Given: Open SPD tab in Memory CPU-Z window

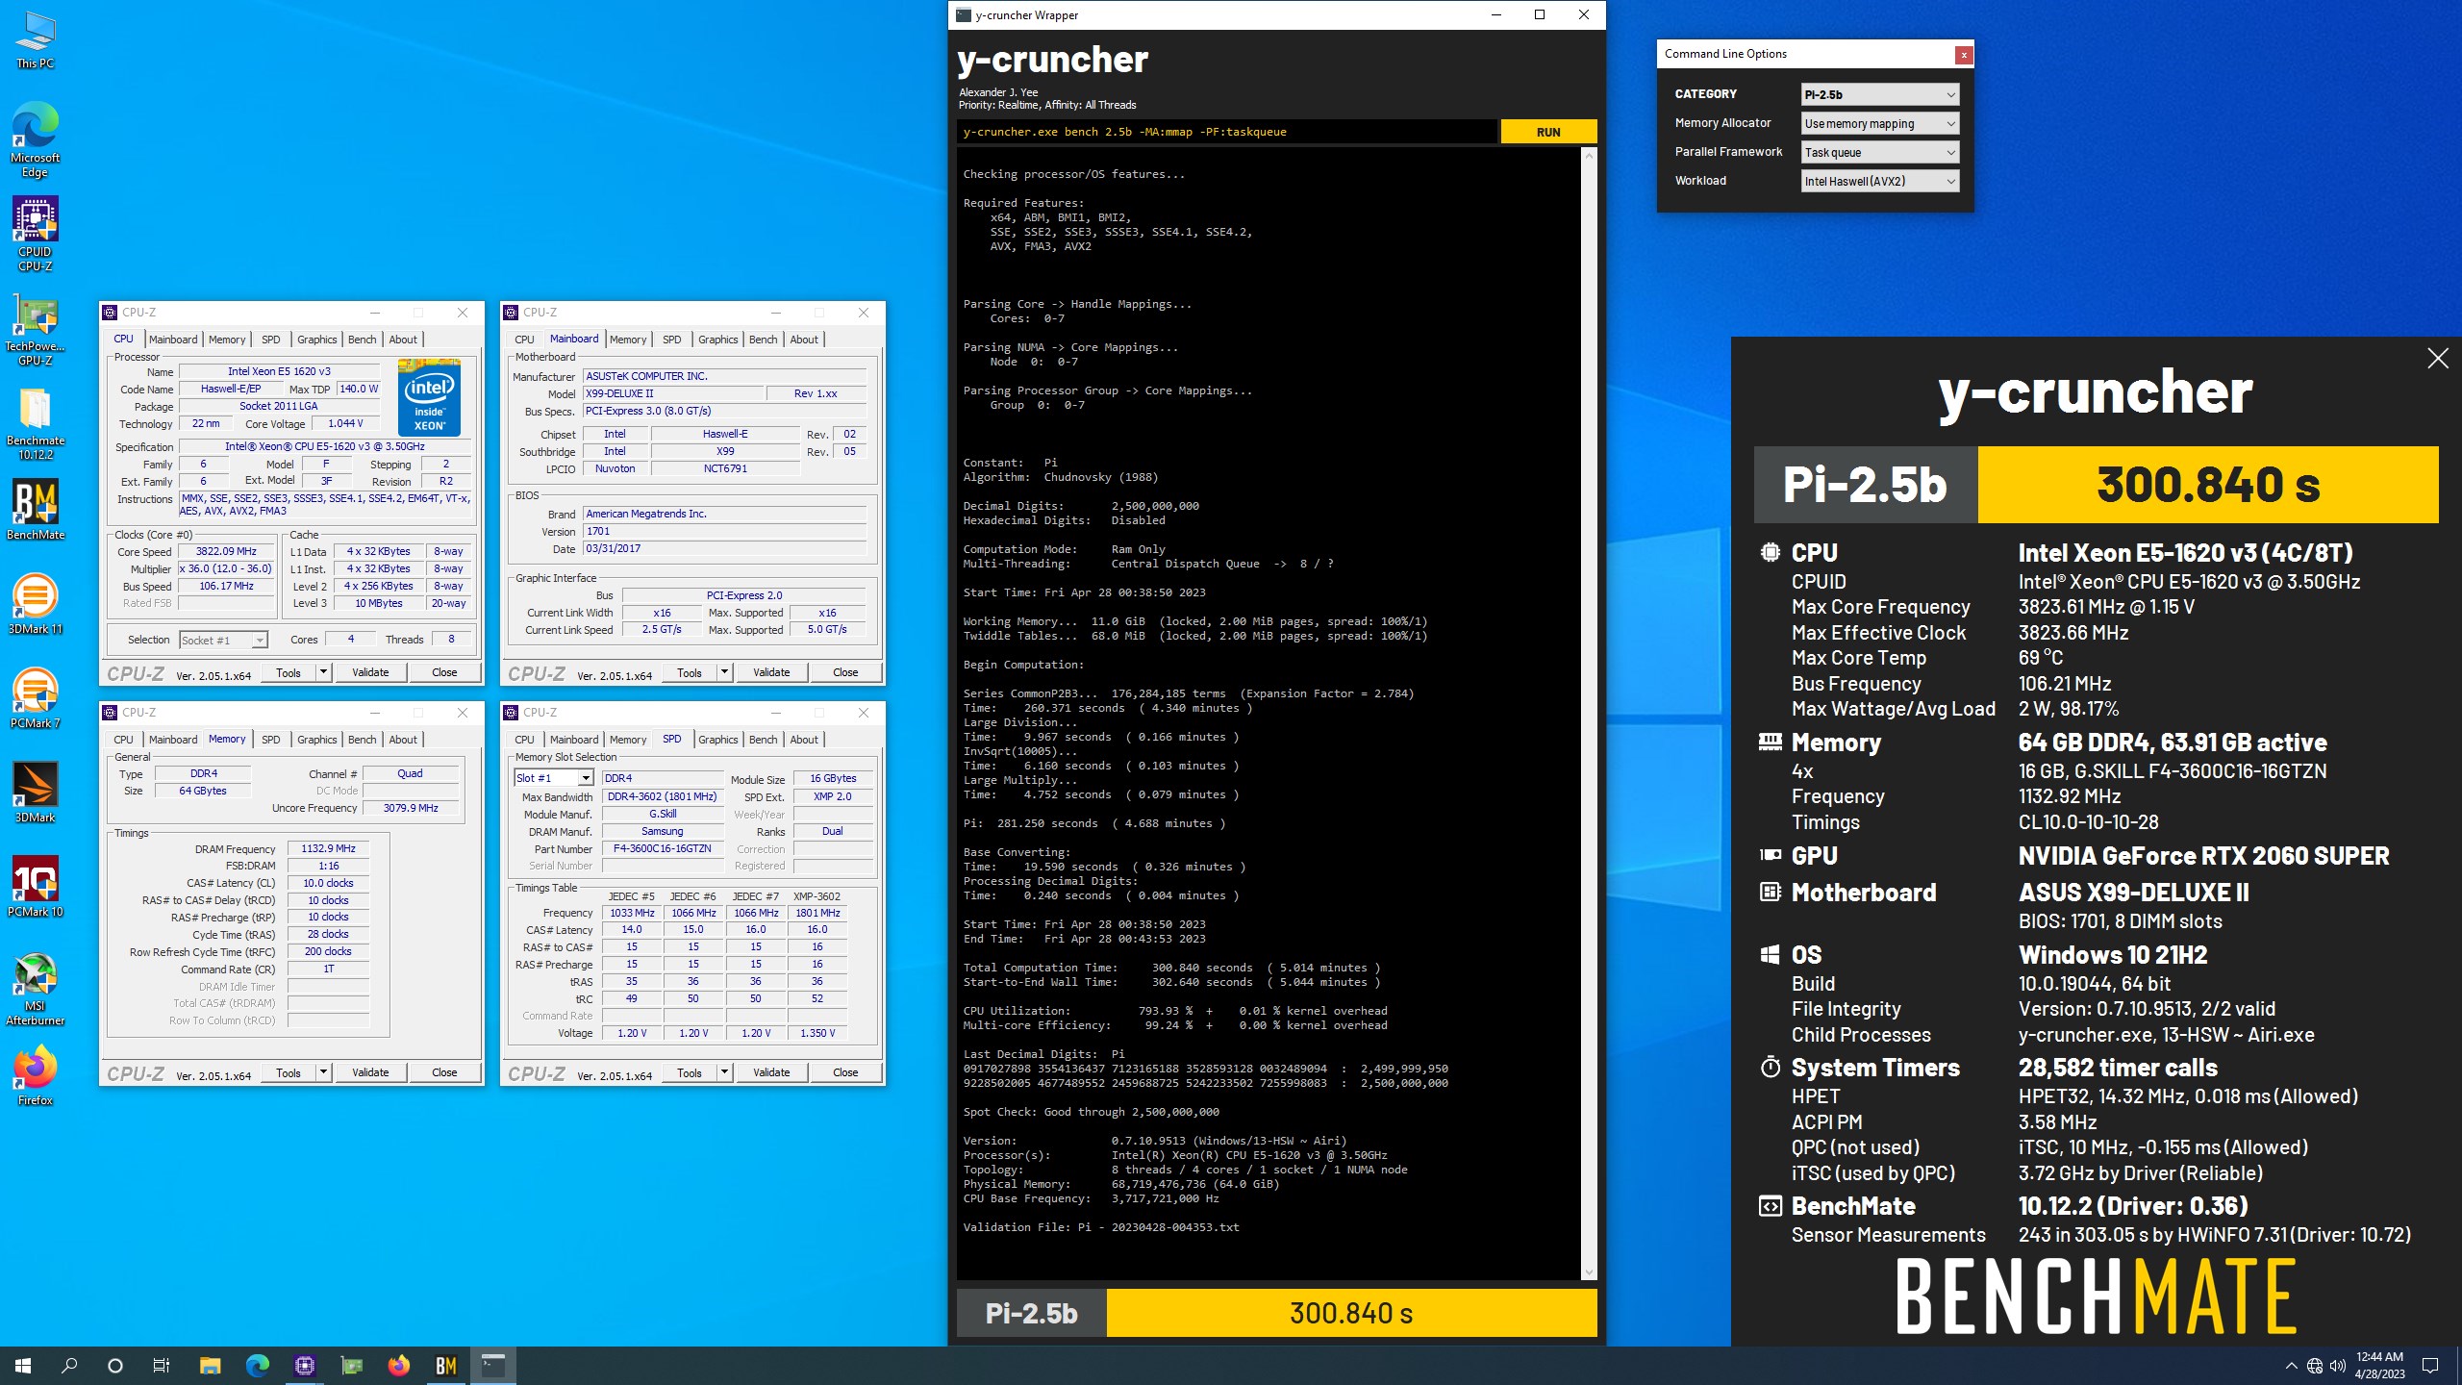Looking at the screenshot, I should (271, 740).
